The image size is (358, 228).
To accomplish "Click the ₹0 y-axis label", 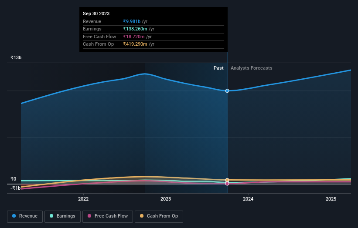I will 14,179.
